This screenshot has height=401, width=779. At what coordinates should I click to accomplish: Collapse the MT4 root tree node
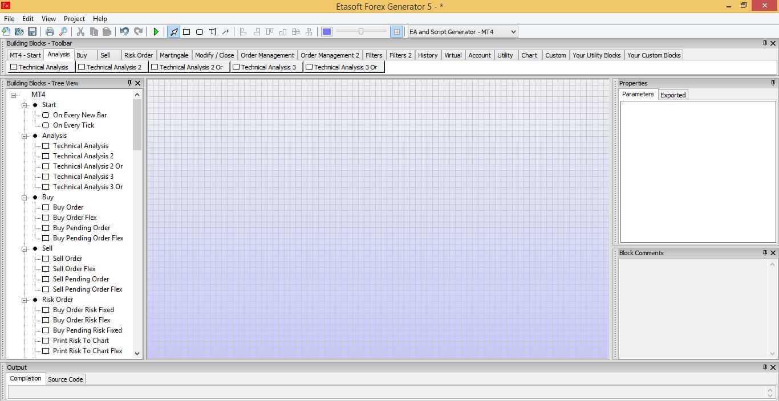point(14,95)
